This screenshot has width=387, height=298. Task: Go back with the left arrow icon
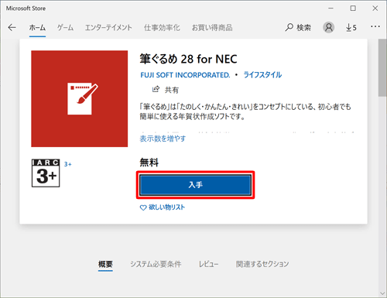tap(12, 27)
